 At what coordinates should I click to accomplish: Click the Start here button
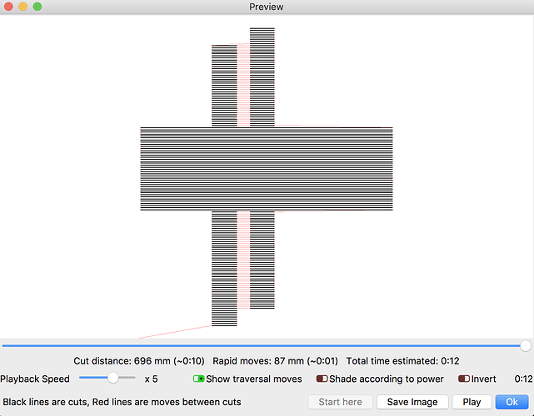click(x=340, y=402)
